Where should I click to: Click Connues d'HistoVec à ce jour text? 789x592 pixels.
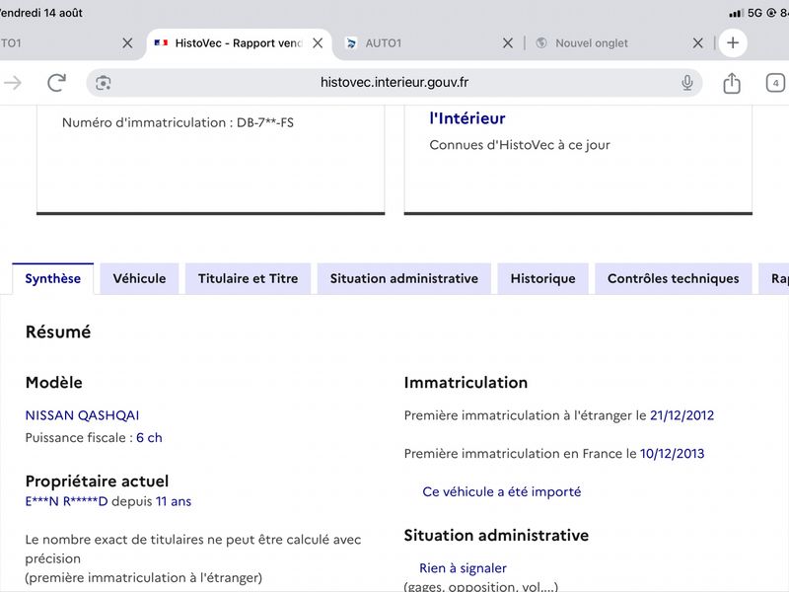tap(520, 145)
